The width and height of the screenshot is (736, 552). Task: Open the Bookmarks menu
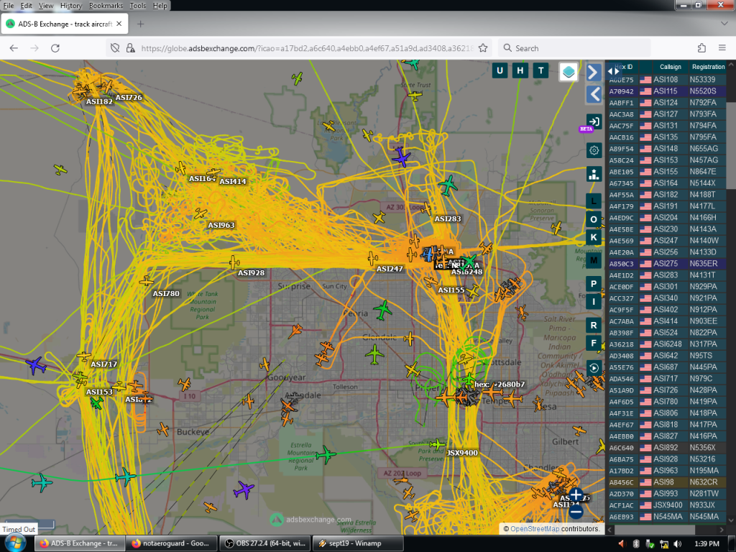point(106,6)
